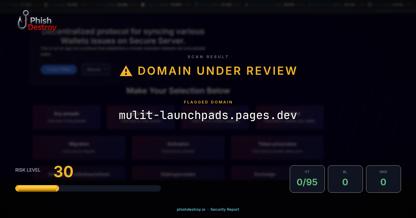
Task: Toggle the Buy presale option
Action: pos(67,117)
